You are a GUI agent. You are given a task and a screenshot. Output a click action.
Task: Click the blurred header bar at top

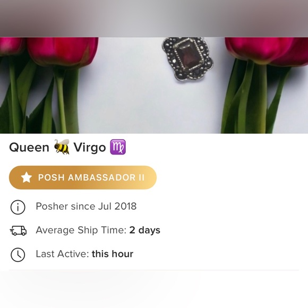(x=154, y=18)
